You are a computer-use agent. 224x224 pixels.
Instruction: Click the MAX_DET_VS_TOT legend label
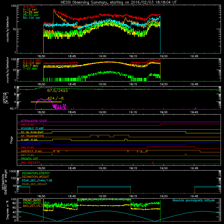tap(34, 206)
